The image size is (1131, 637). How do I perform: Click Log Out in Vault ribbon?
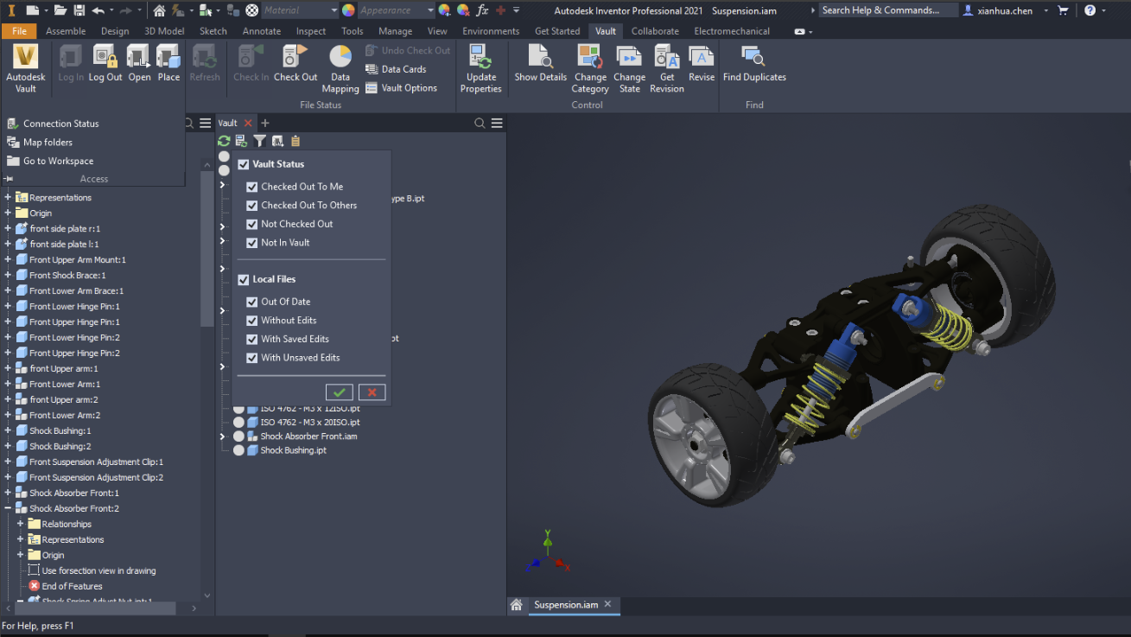coord(105,65)
